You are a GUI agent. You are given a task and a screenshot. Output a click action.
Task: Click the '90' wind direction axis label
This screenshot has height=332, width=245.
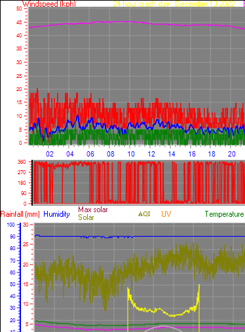click(23, 193)
